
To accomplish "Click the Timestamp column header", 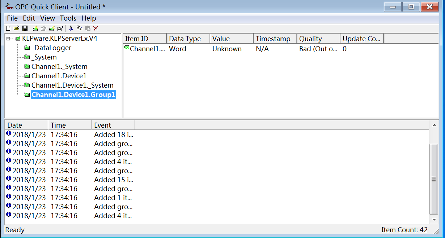I will (x=275, y=39).
